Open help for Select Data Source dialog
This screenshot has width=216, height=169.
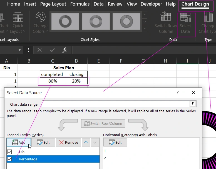click(x=178, y=93)
